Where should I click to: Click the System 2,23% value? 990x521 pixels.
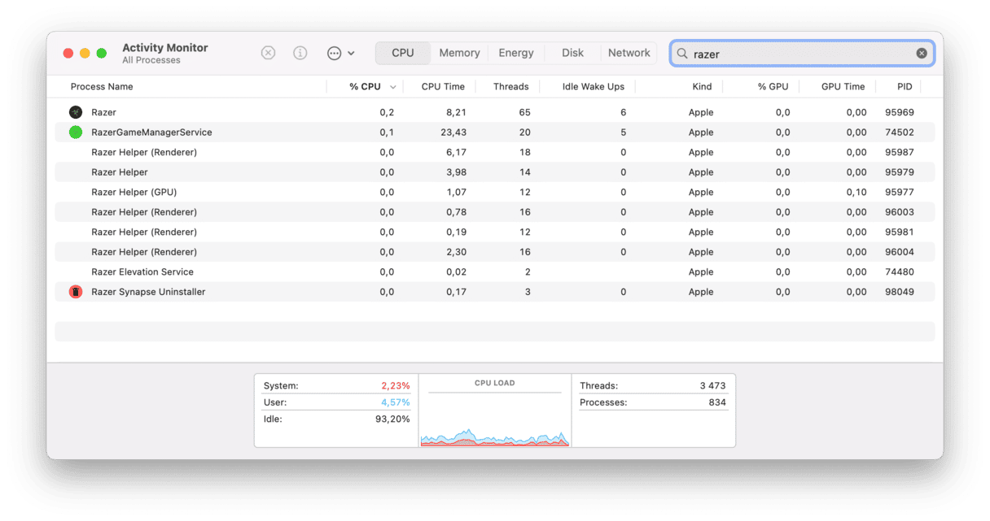pyautogui.click(x=396, y=386)
